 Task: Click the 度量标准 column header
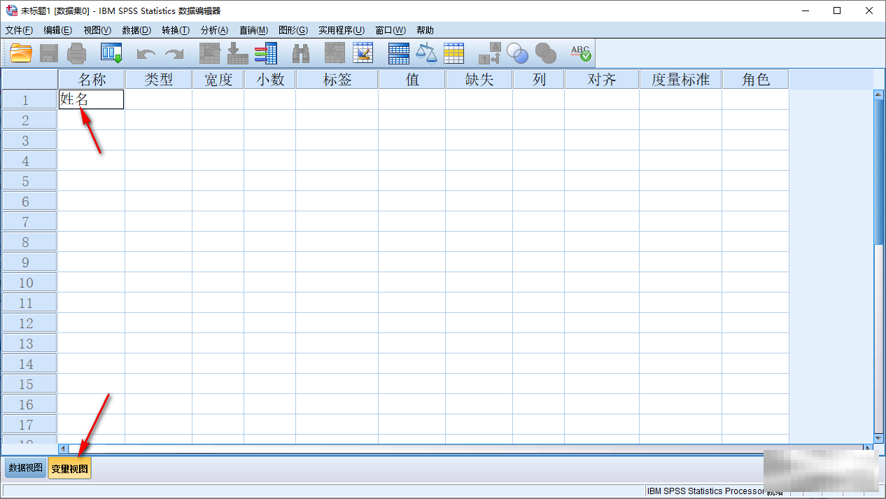point(680,79)
